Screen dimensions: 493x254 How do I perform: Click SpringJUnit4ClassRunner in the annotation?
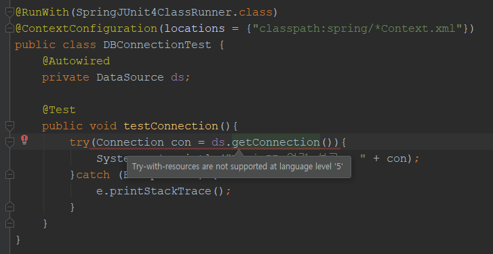pos(154,12)
